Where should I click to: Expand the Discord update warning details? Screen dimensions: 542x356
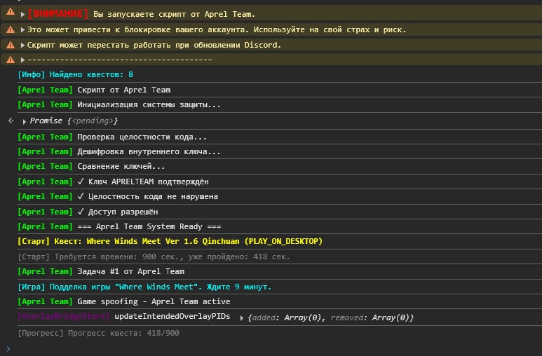(23, 45)
